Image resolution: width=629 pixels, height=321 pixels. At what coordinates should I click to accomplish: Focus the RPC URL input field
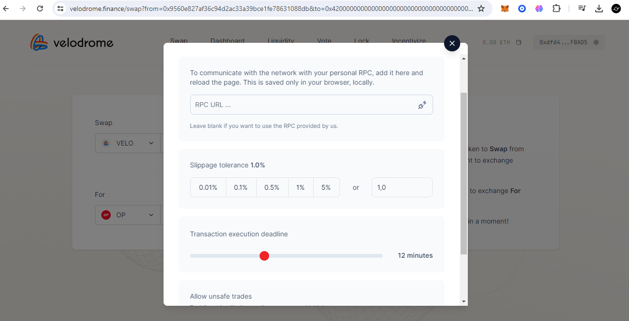pos(311,105)
